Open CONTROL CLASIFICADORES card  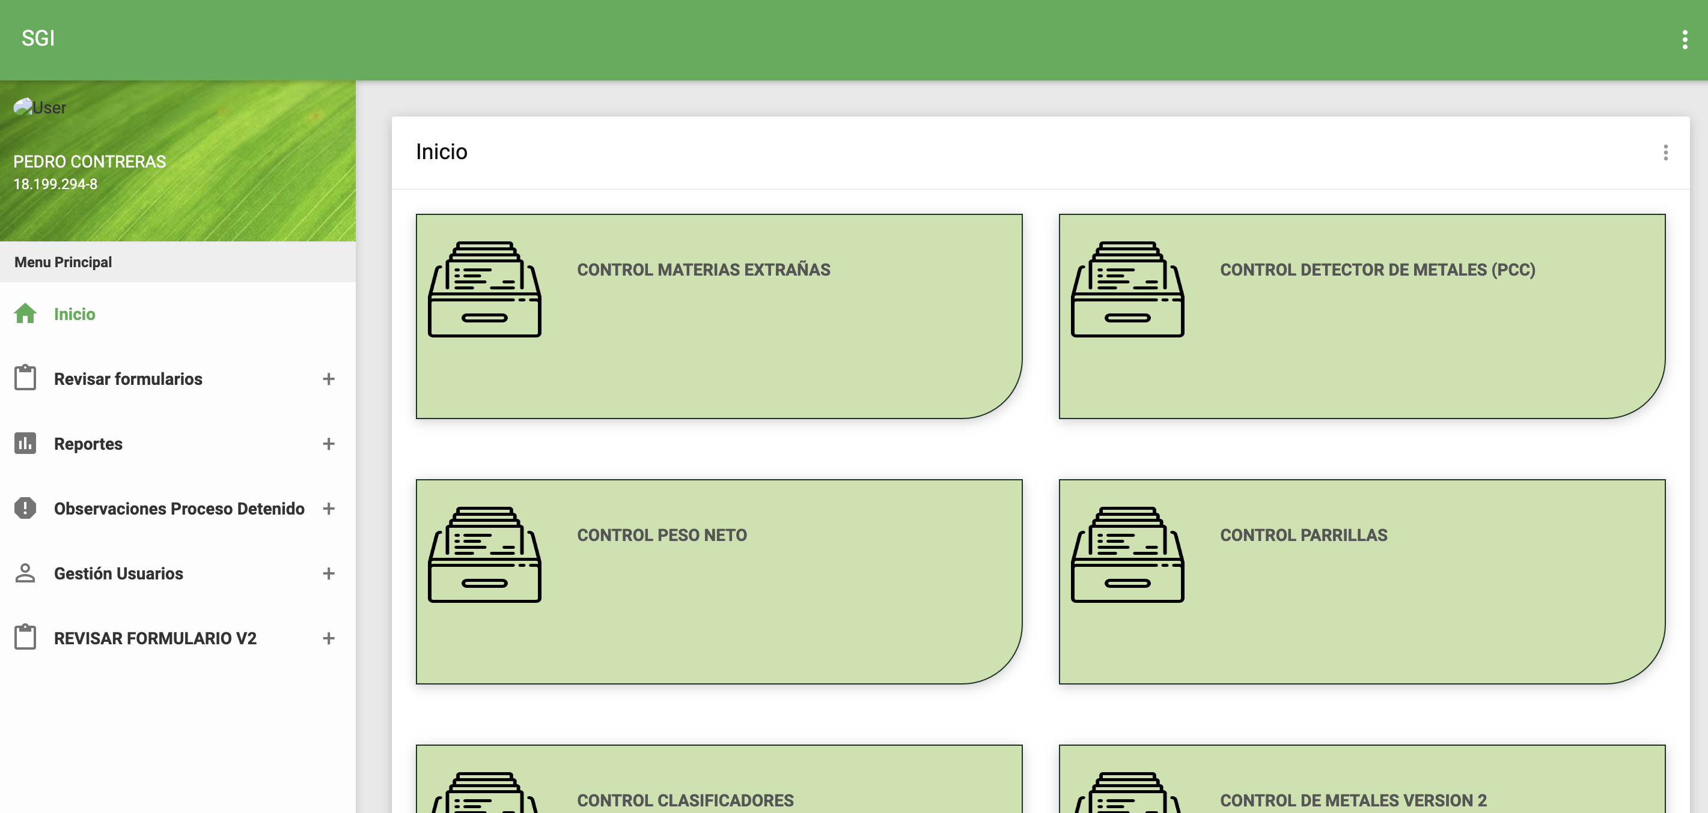719,779
